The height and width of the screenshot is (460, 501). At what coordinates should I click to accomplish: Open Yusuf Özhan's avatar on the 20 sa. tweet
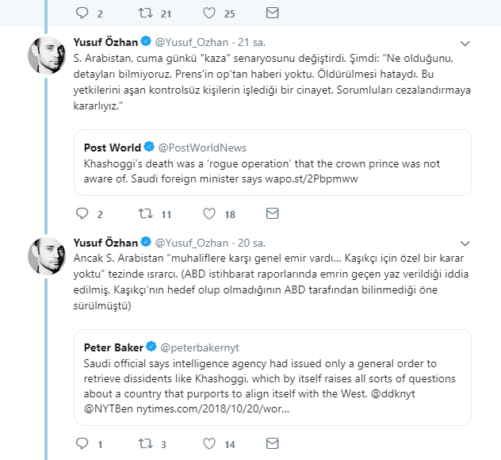46,255
